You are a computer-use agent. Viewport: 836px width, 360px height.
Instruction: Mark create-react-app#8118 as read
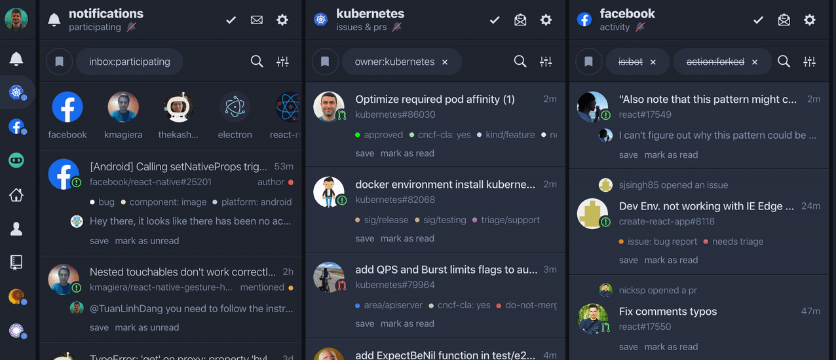[671, 260]
